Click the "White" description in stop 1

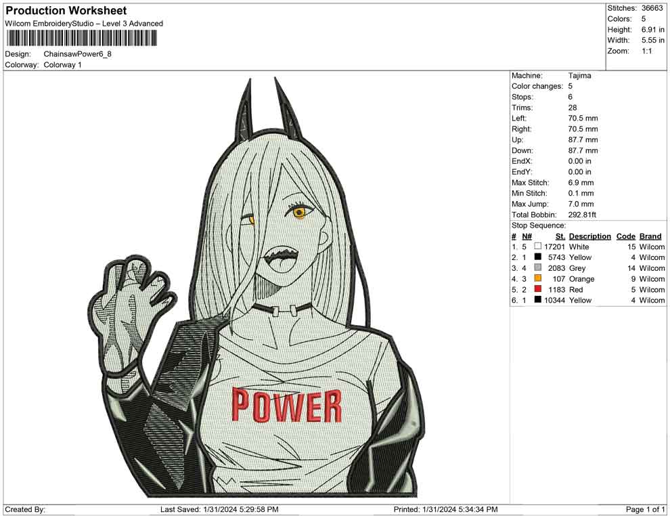(x=579, y=246)
